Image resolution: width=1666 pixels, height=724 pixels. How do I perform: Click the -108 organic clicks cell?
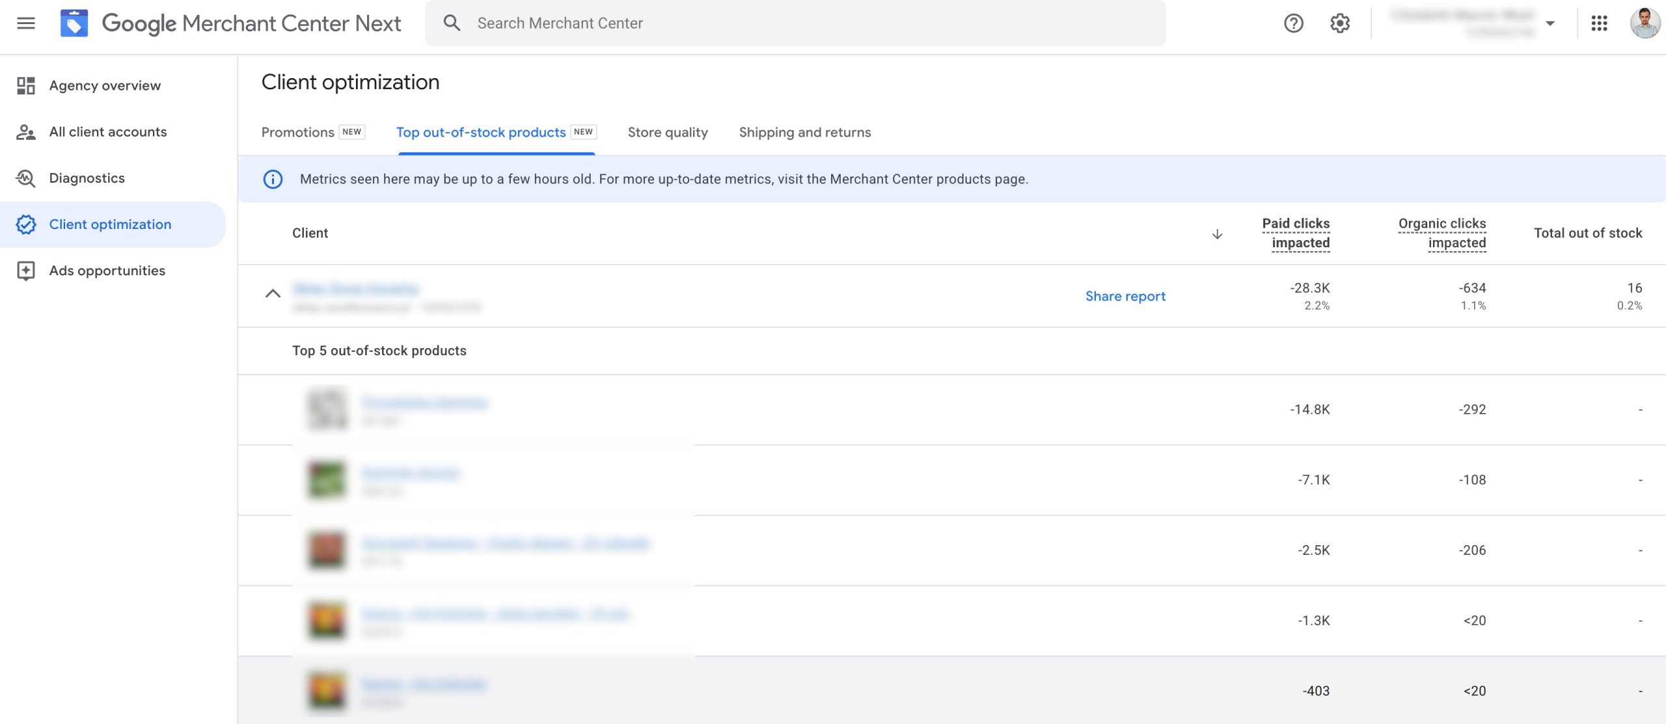click(x=1472, y=479)
